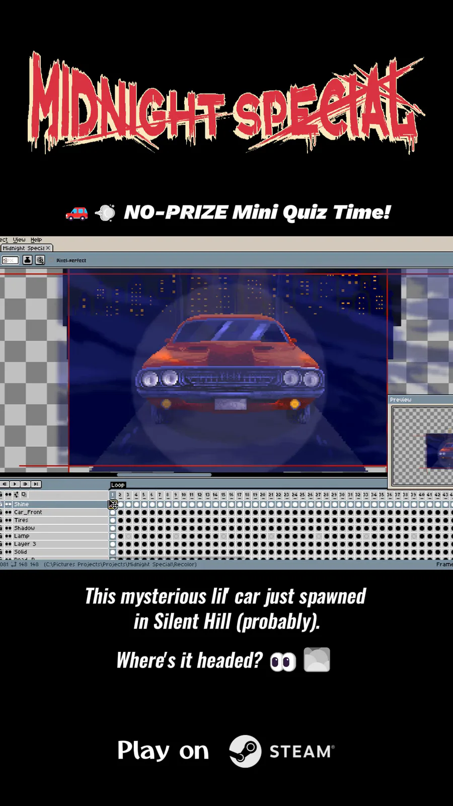The height and width of the screenshot is (806, 453).
Task: Select the Solid layer
Action: pyautogui.click(x=60, y=552)
